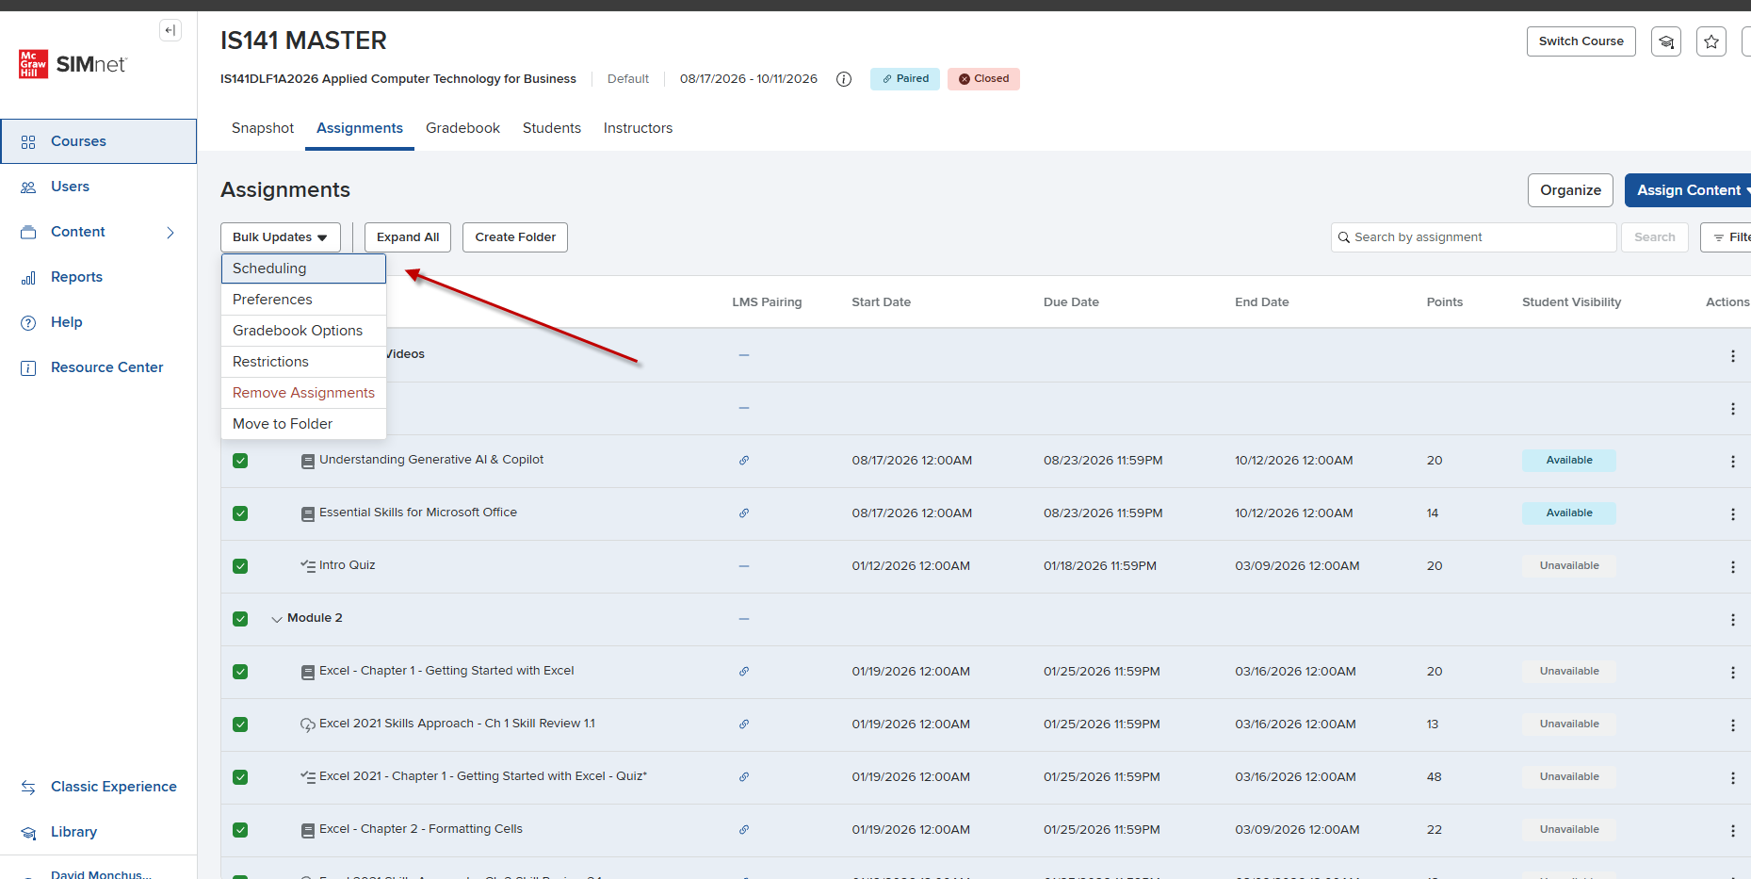Click the Organize button
This screenshot has width=1751, height=879.
point(1570,190)
